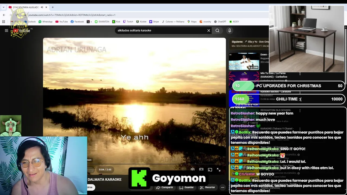The image size is (347, 195).
Task: Open the X bookmark
Action: coord(89,22)
